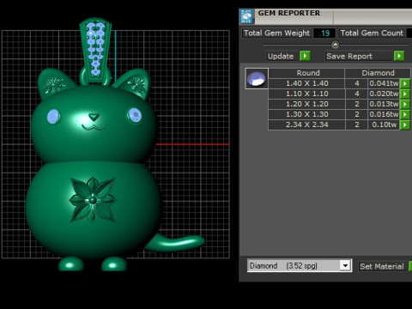The image size is (412, 309).
Task: Select the 1.10 X 1.10 size cell
Action: [306, 94]
